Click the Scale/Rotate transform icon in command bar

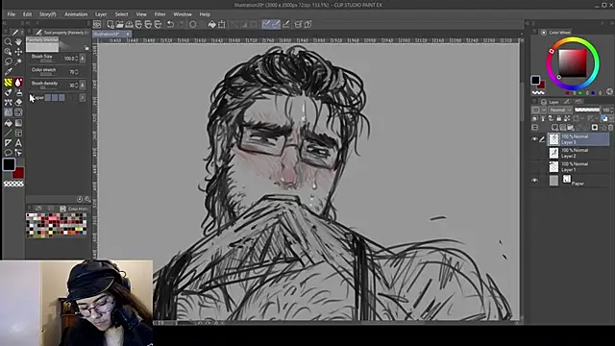(x=222, y=24)
